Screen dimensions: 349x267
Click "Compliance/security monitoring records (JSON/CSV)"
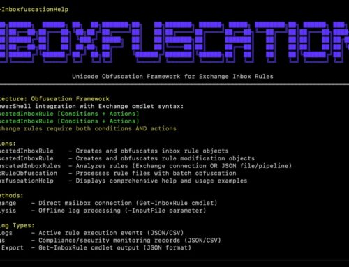tap(130, 240)
